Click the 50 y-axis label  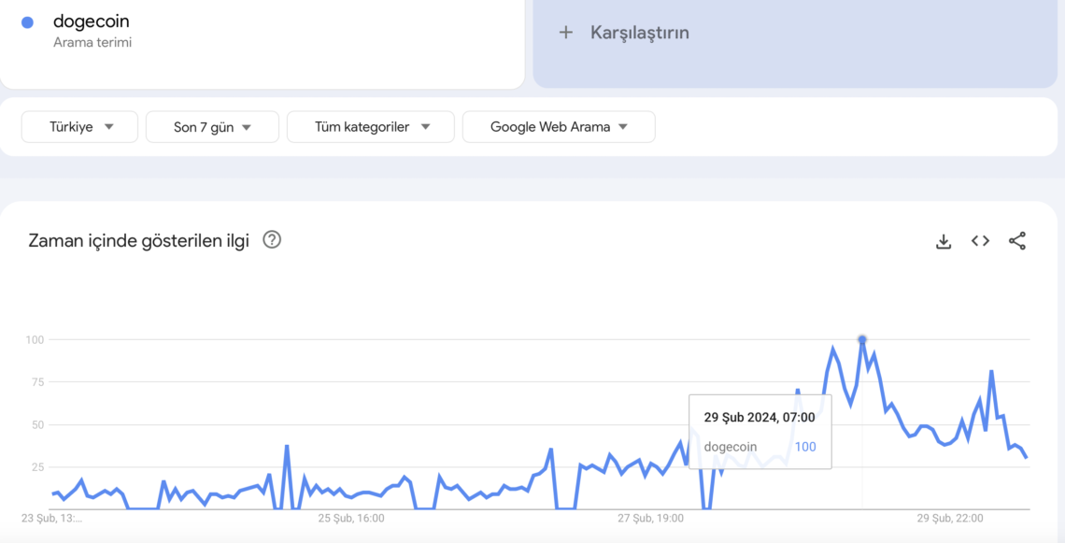click(38, 424)
